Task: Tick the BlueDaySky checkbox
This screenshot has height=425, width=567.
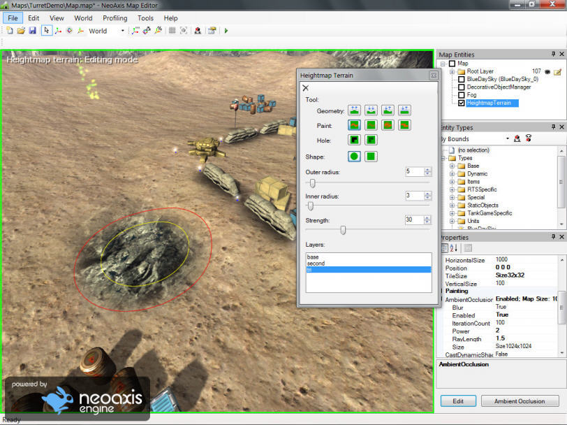Action: [x=462, y=79]
